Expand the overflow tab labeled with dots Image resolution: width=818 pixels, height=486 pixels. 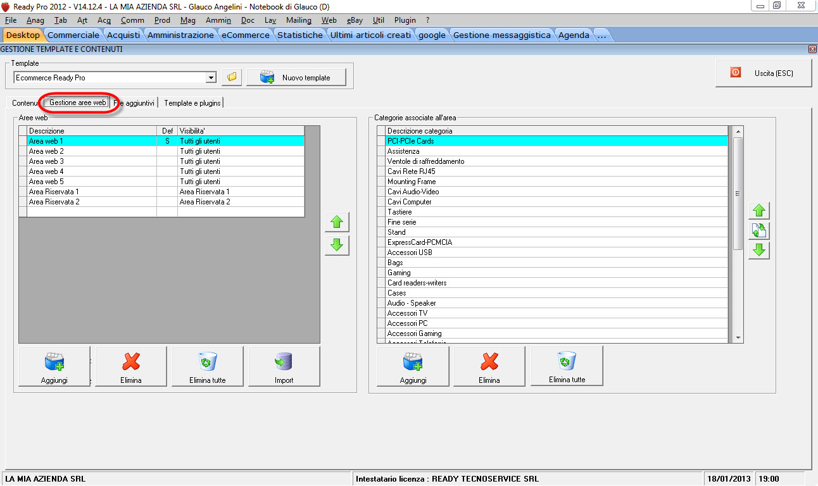601,35
